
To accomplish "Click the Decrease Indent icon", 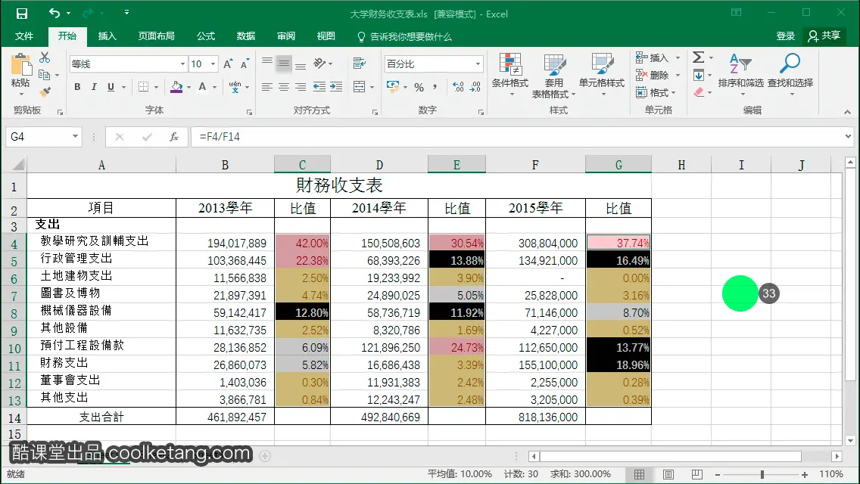I will pyautogui.click(x=319, y=87).
